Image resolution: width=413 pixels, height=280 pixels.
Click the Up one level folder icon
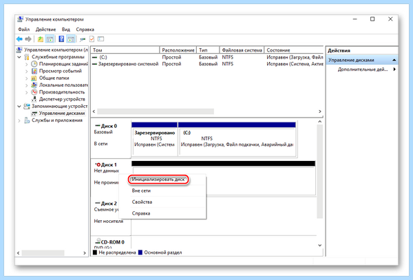(x=40, y=39)
